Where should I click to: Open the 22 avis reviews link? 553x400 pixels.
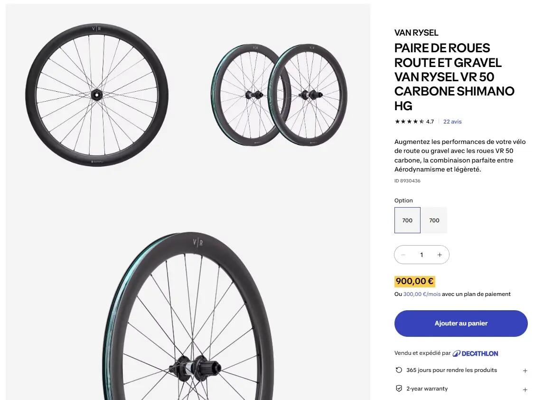click(452, 122)
